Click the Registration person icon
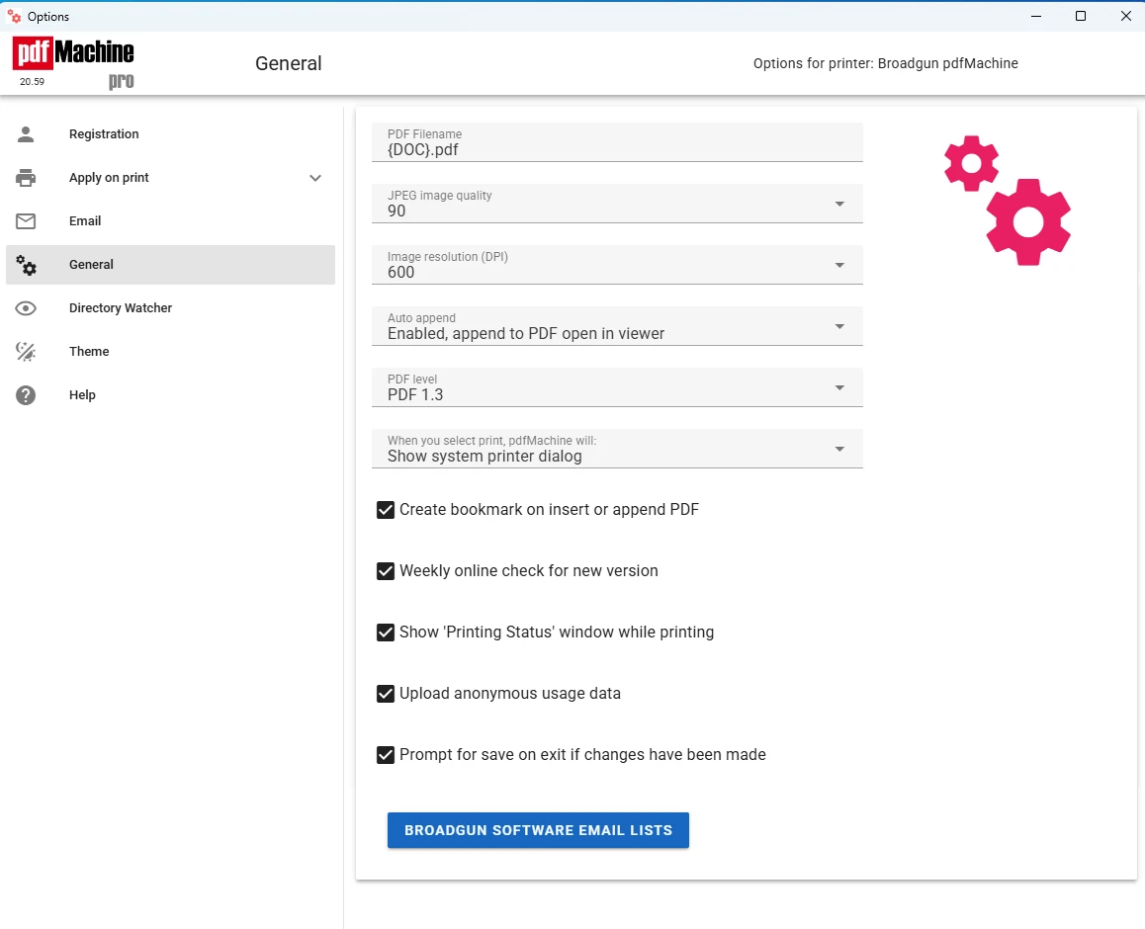 (26, 134)
